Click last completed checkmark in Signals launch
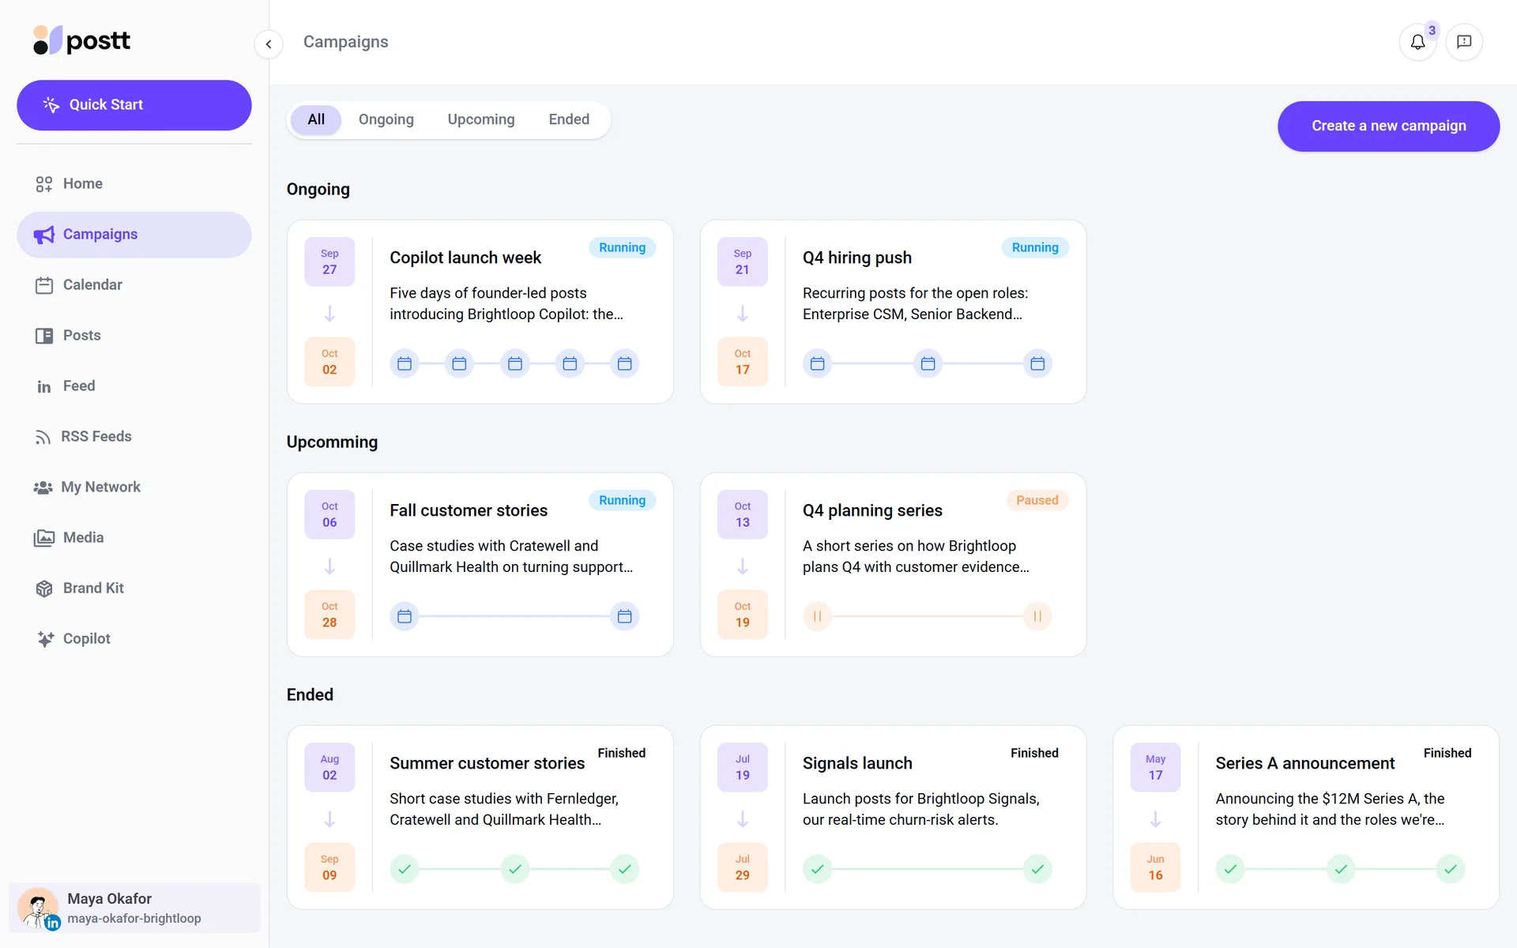The image size is (1517, 948). coord(1037,869)
